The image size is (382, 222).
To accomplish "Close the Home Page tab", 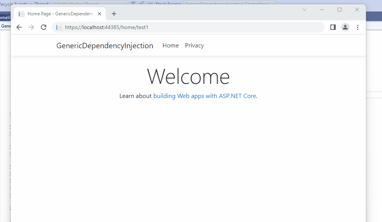I will coord(99,14).
